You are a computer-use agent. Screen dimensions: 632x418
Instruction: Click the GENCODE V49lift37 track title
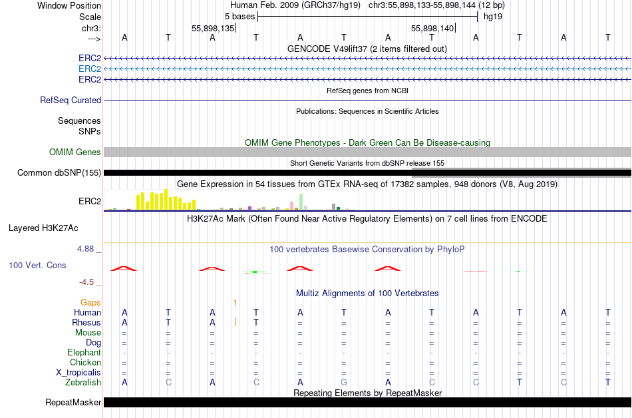coord(367,49)
